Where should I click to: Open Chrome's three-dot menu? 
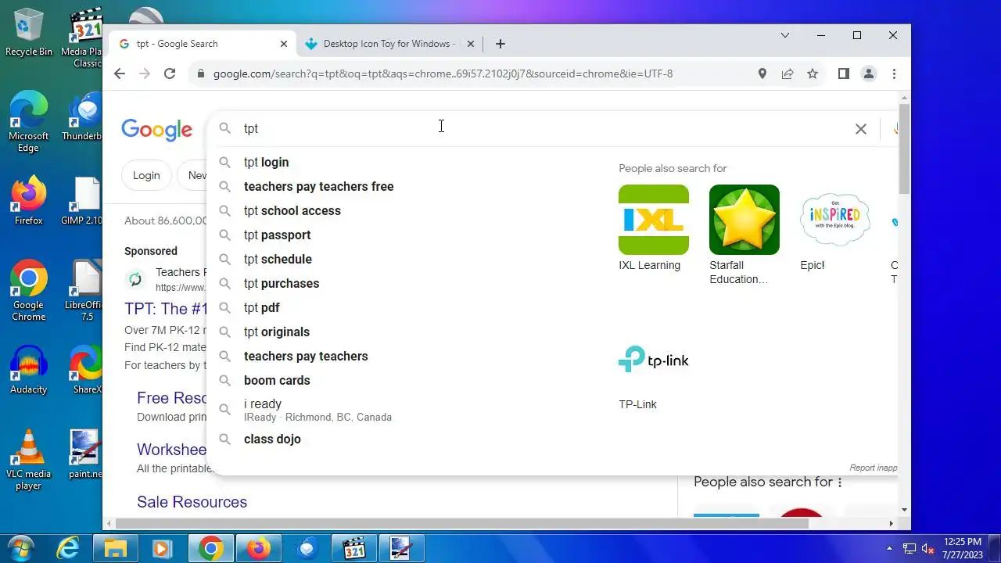[x=894, y=74]
